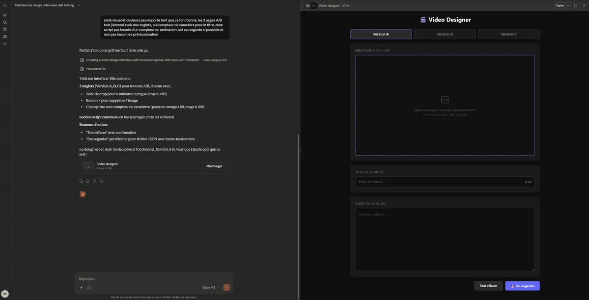Switch to the Version C tab

click(508, 34)
